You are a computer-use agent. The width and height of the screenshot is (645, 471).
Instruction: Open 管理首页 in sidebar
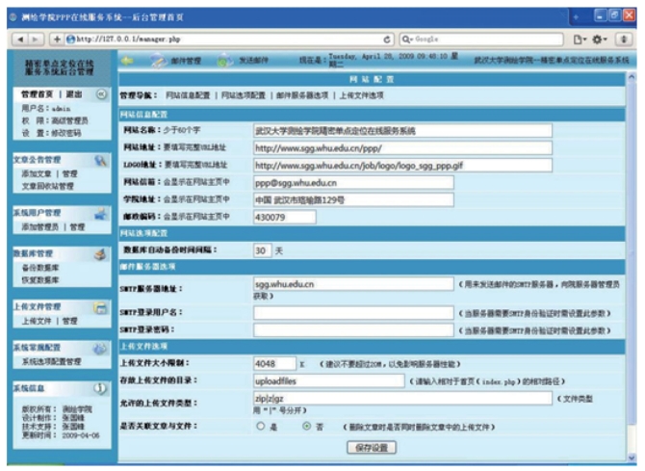(37, 94)
